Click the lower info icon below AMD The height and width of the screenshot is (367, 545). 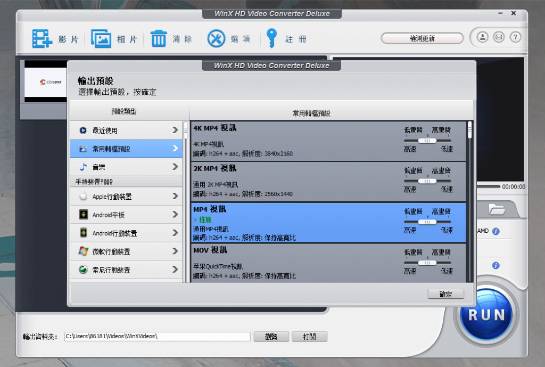[x=496, y=266]
